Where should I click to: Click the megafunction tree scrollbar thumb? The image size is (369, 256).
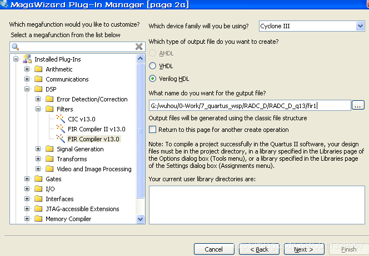(x=140, y=131)
